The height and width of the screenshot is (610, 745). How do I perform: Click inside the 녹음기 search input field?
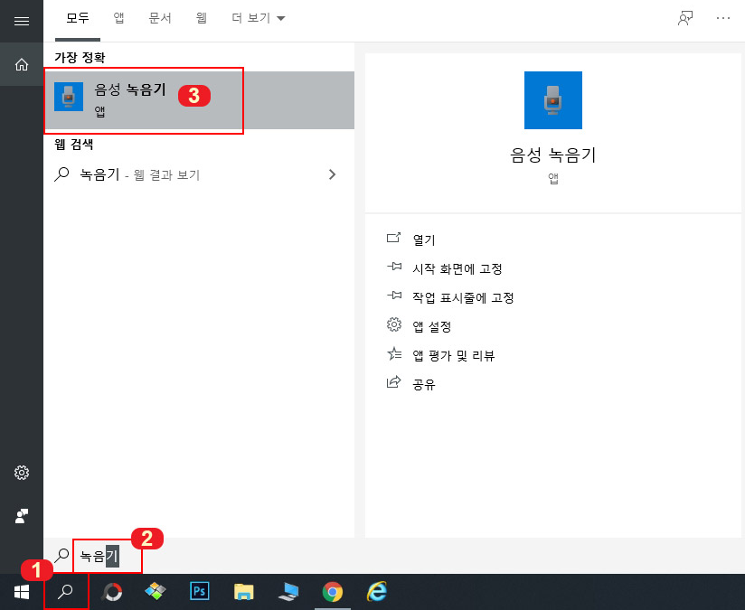pyautogui.click(x=106, y=557)
